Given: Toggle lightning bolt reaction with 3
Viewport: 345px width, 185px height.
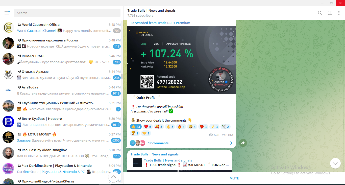Looking at the screenshot, I should (x=214, y=127).
